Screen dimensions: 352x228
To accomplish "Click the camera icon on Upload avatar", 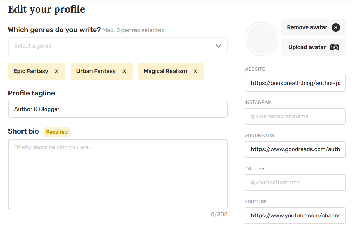I will 334,47.
